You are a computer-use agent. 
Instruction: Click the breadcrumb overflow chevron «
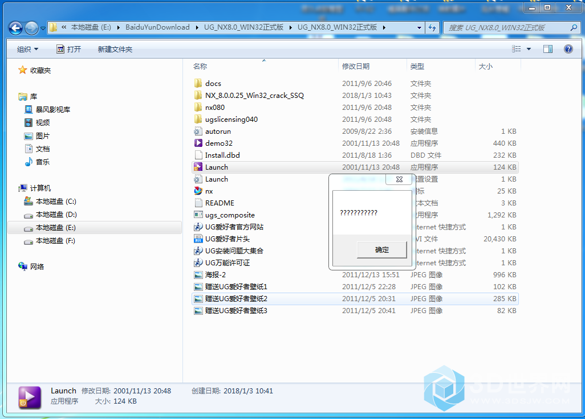tap(64, 27)
